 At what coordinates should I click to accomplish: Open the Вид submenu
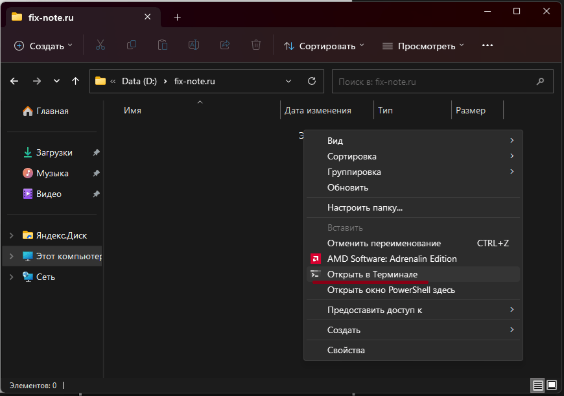coord(413,141)
